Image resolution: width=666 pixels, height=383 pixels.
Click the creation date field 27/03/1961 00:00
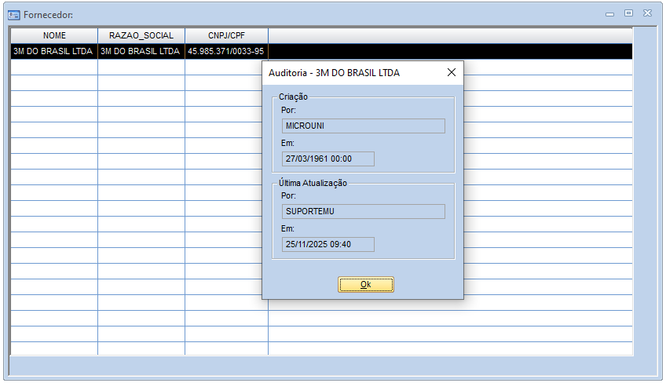328,159
